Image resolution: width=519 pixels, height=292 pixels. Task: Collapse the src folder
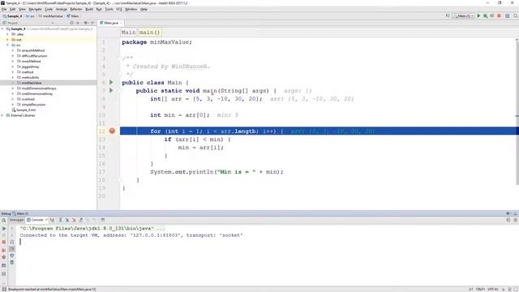pos(7,45)
